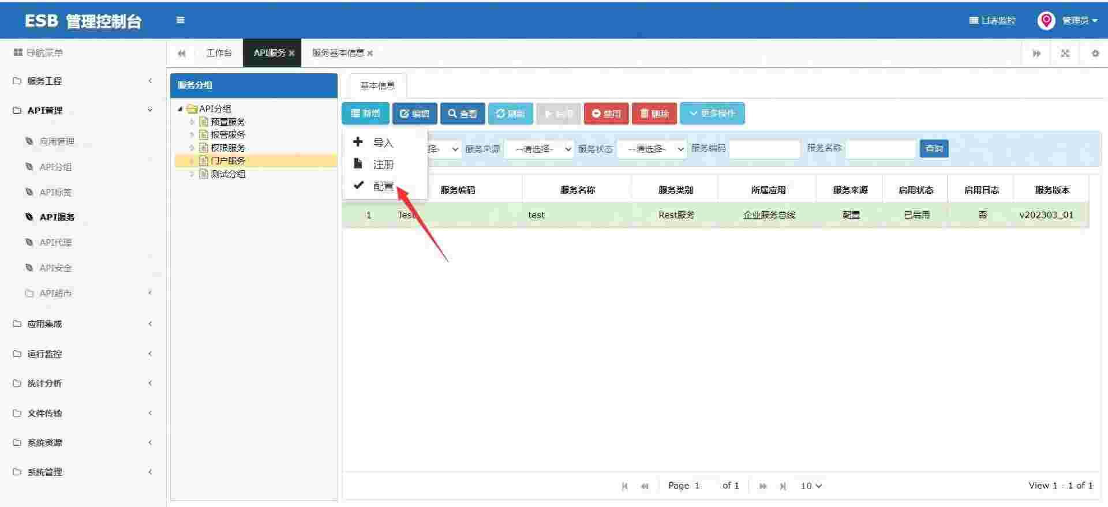Choose 注册 from the dropdown menu
The image size is (1108, 507).
(384, 164)
